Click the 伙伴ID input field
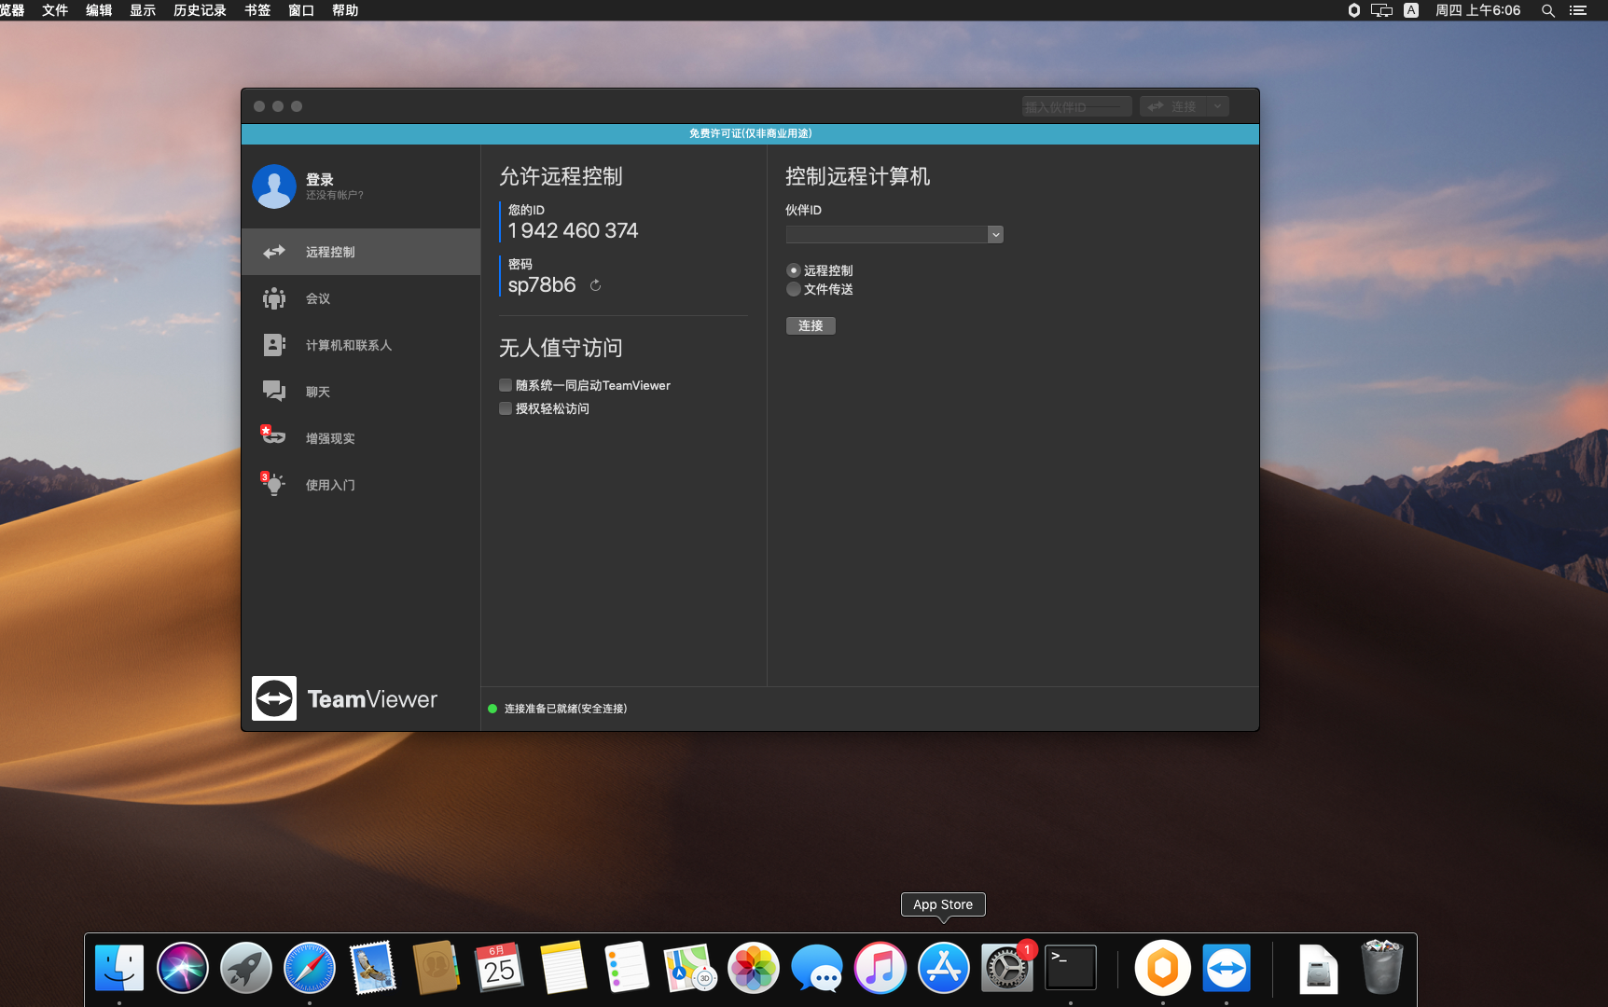This screenshot has height=1007, width=1608. click(886, 234)
